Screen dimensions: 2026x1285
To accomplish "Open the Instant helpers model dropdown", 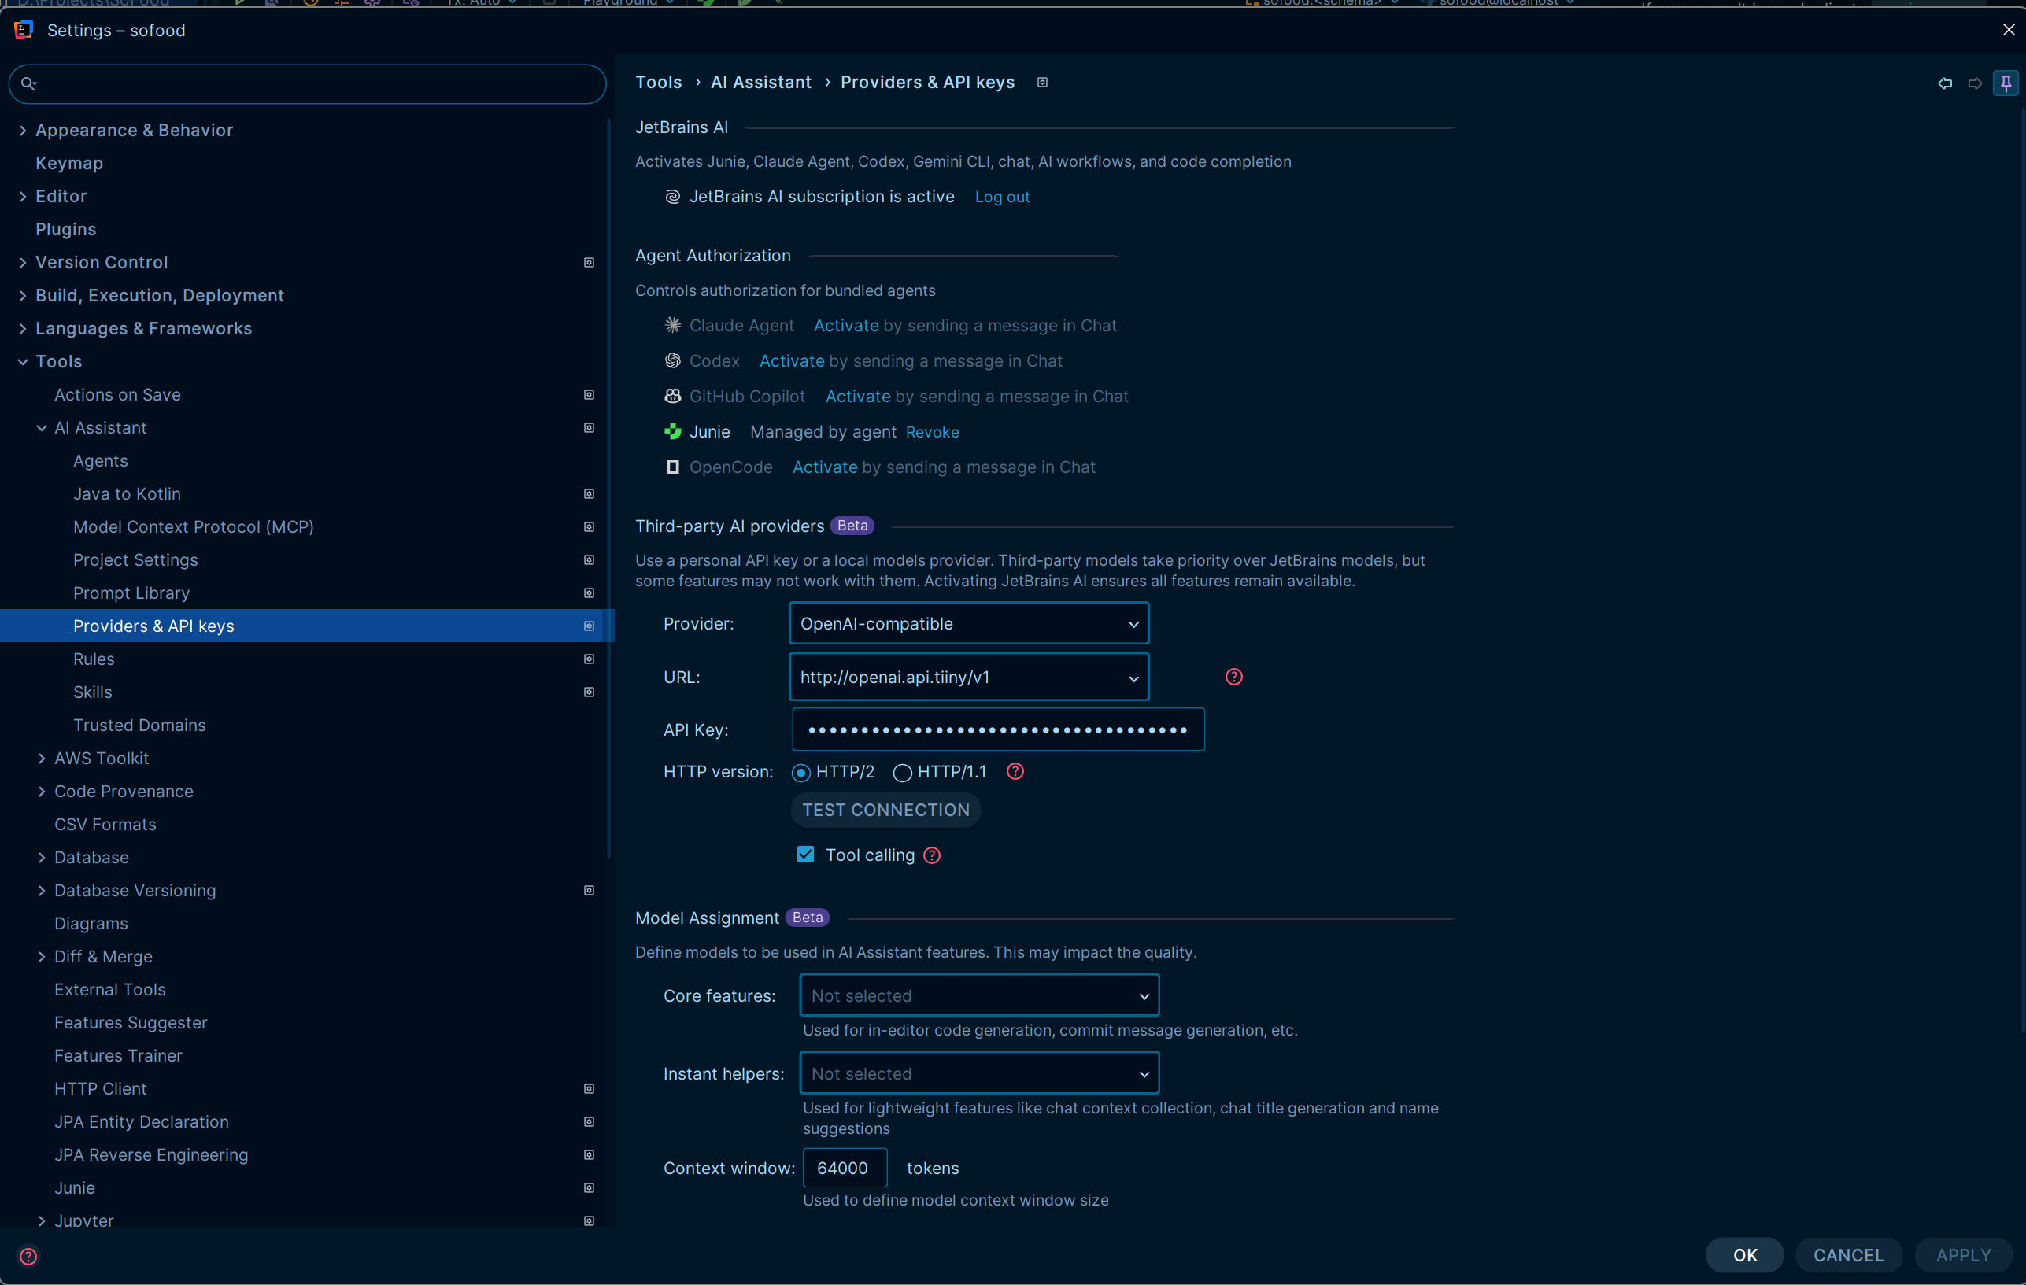I will point(979,1074).
